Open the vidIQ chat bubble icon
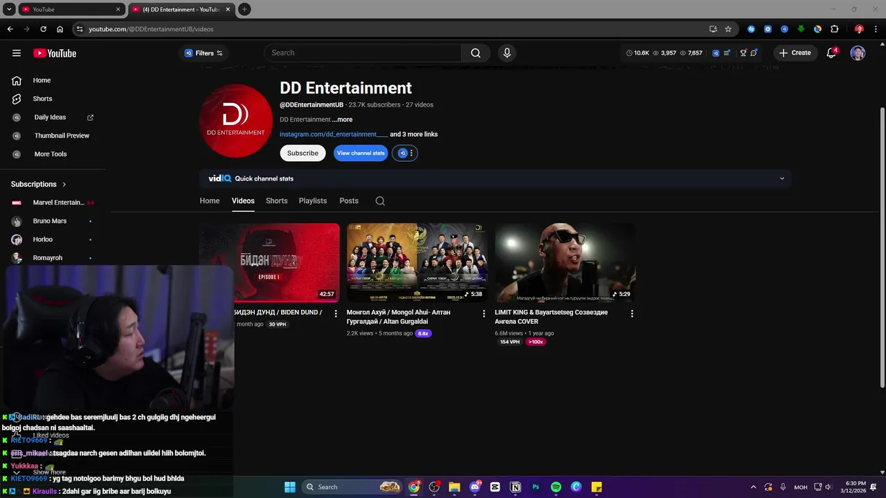 tap(754, 53)
